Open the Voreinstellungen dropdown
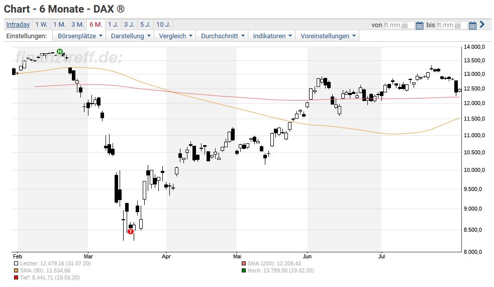Image resolution: width=494 pixels, height=287 pixels. 328,36
